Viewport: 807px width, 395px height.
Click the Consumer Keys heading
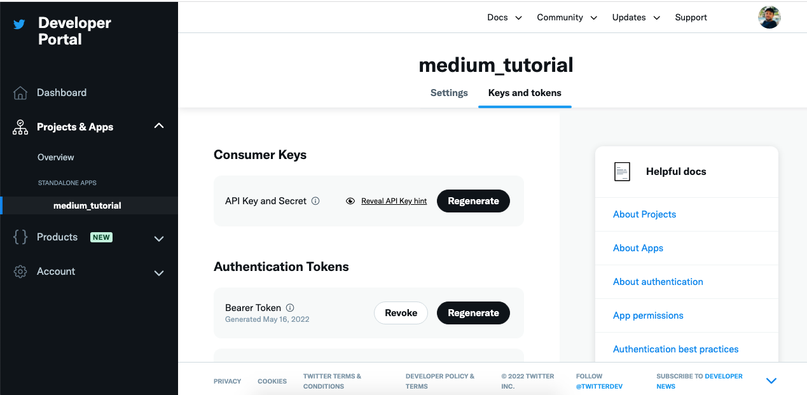[x=260, y=155]
